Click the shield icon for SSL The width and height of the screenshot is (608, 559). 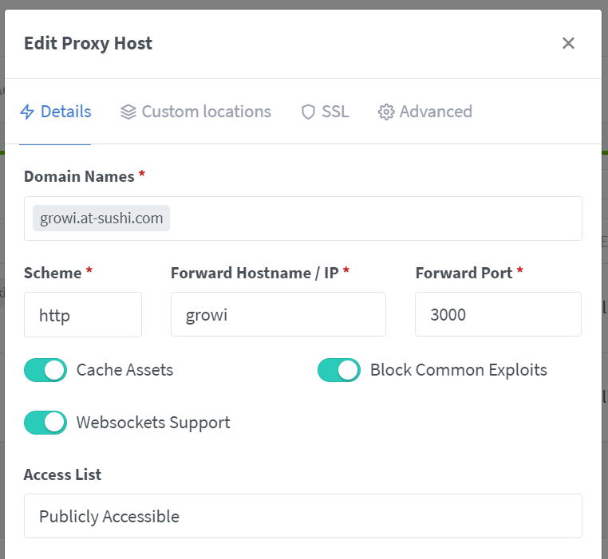click(x=308, y=112)
